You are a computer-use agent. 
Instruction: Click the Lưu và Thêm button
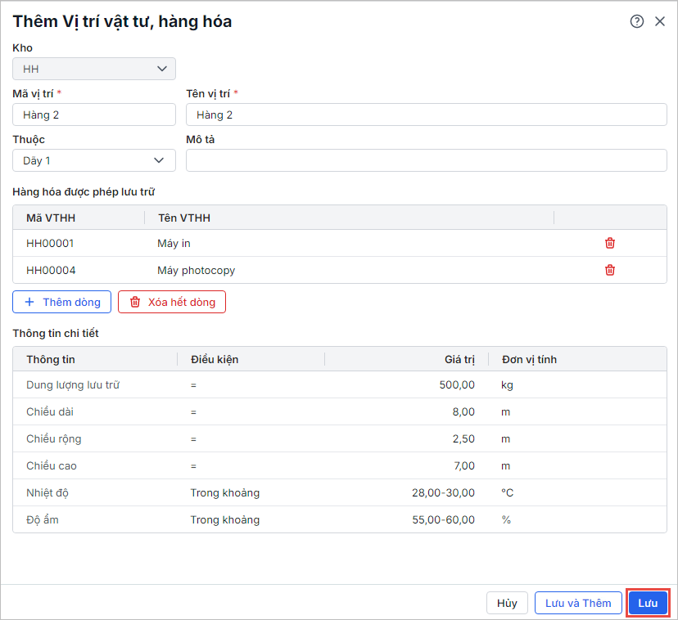[578, 603]
